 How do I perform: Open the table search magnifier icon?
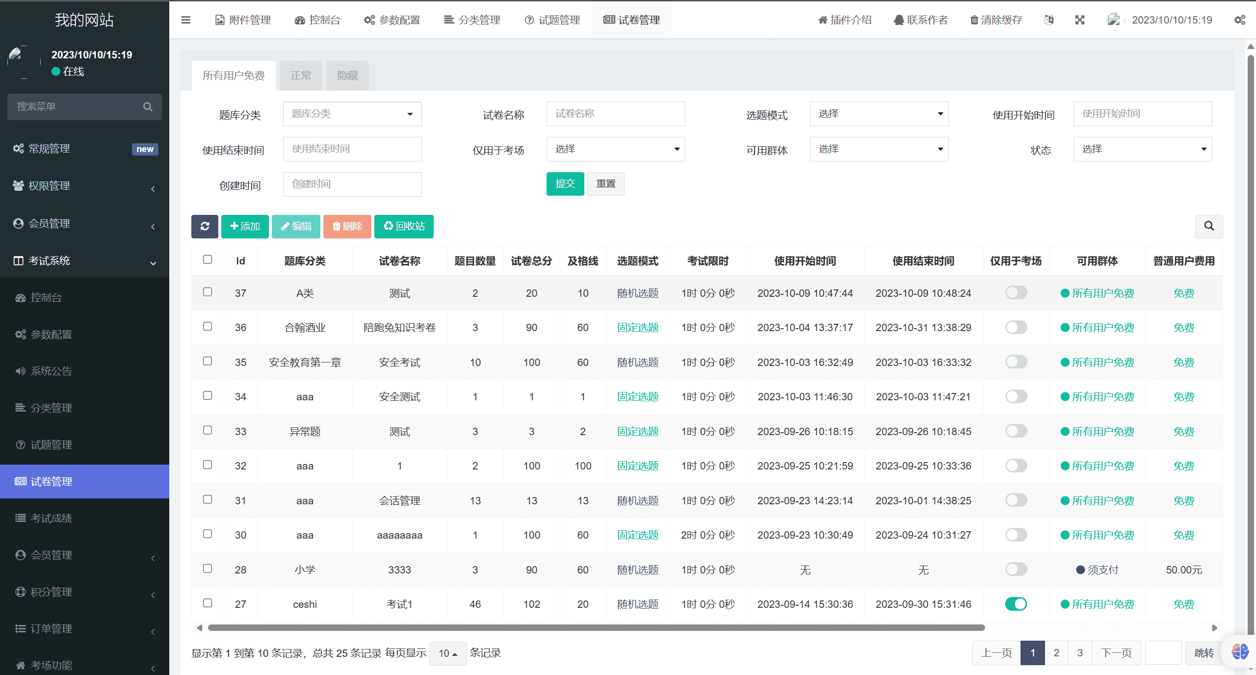pos(1209,226)
